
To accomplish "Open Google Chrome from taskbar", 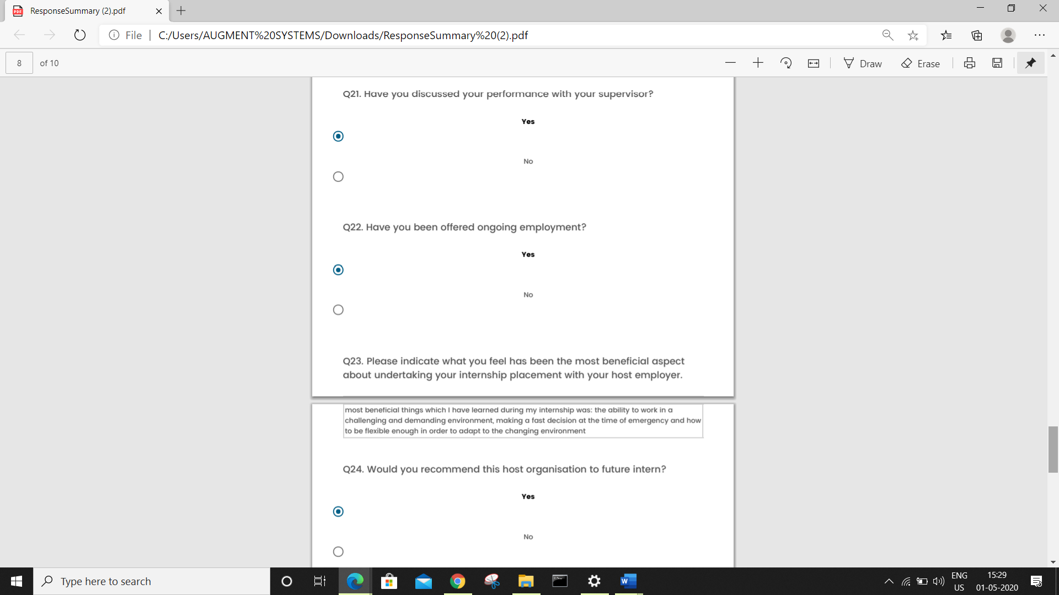I will point(457,581).
